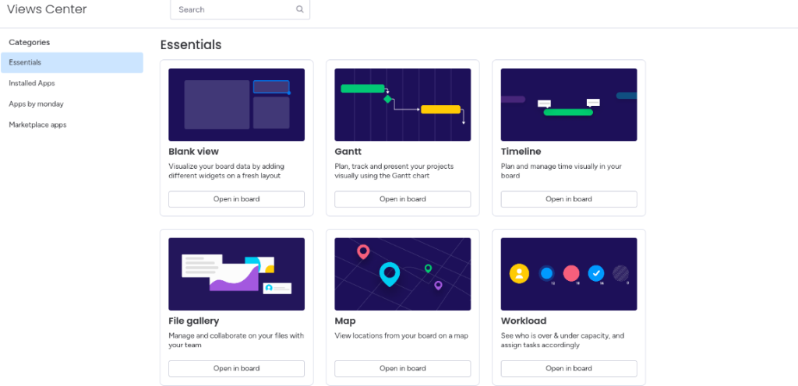This screenshot has width=798, height=386.
Task: Open Timeline view in board
Action: tap(569, 199)
